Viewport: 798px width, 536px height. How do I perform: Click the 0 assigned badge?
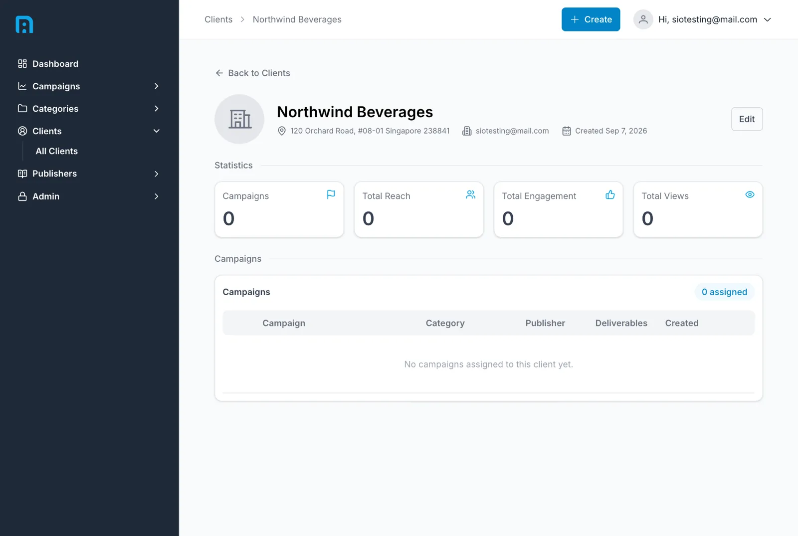click(x=724, y=292)
